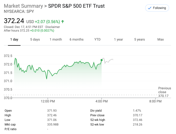The image size is (176, 134).
Task: Click the green up-arrow price change icon
Action: coord(63,22)
